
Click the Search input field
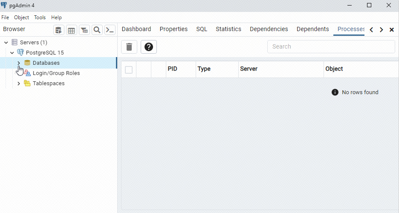click(x=331, y=46)
